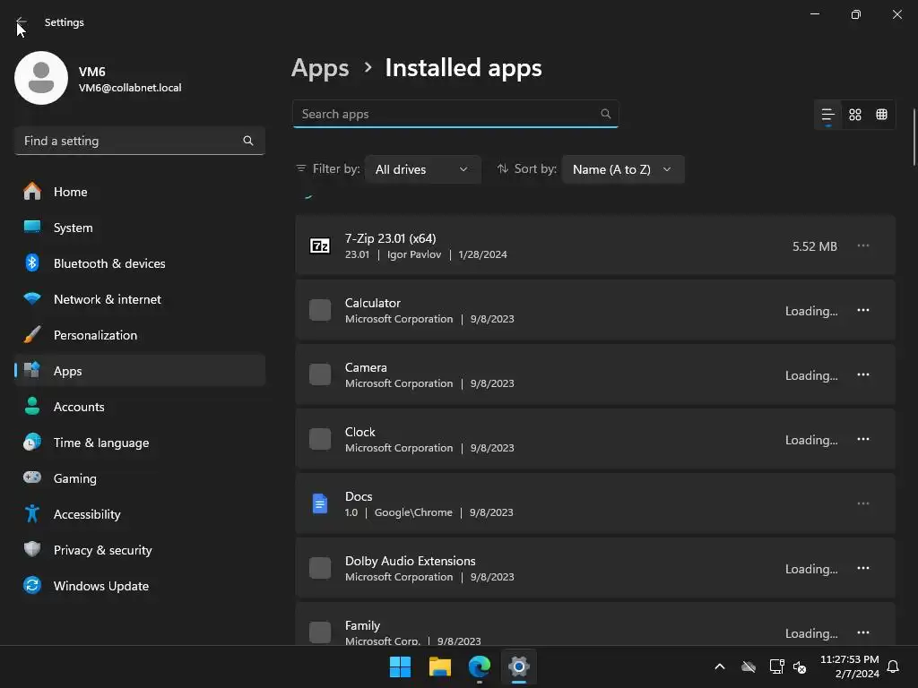Click the Docs app icon
Screen dimensions: 918x688
click(320, 503)
